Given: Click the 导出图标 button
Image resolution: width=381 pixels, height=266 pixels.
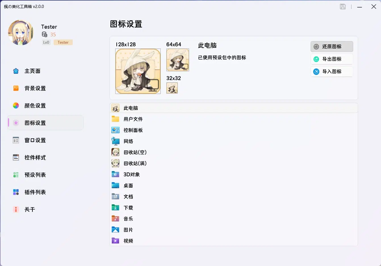Looking at the screenshot, I should 332,59.
